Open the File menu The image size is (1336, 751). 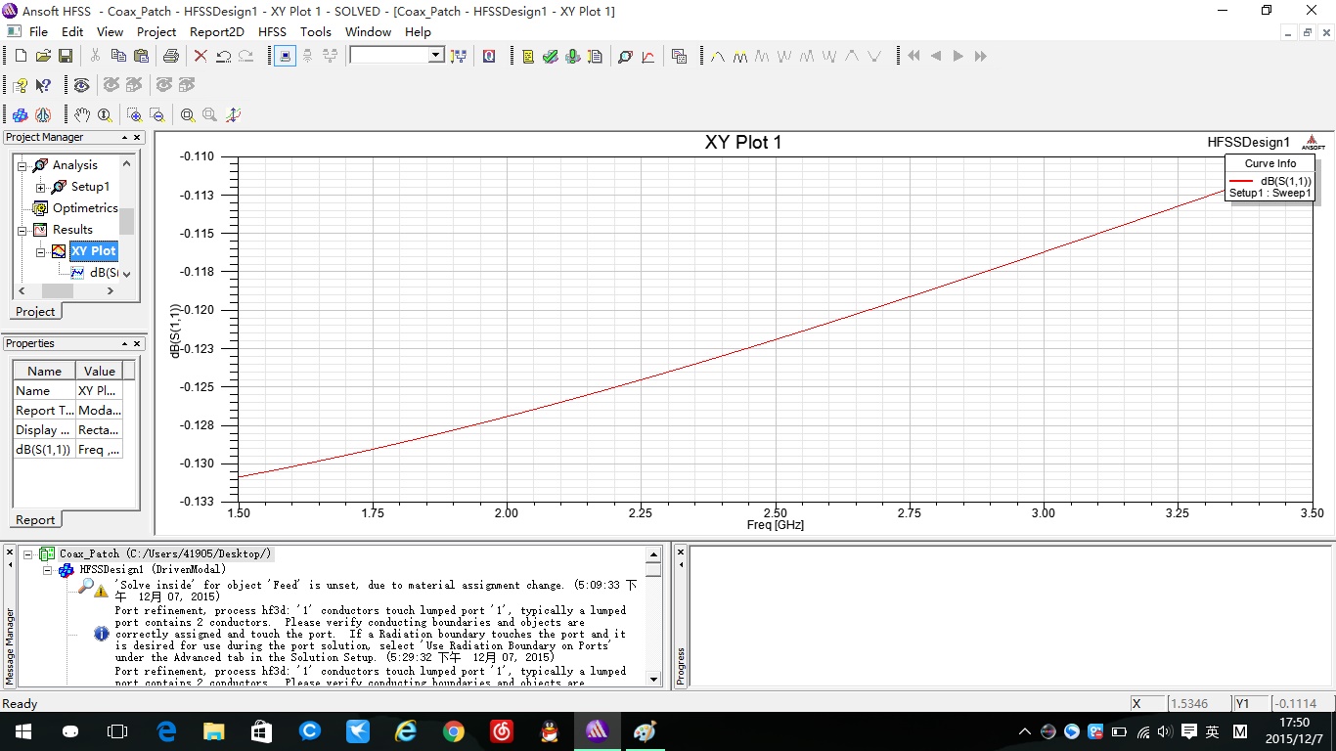[x=38, y=32]
